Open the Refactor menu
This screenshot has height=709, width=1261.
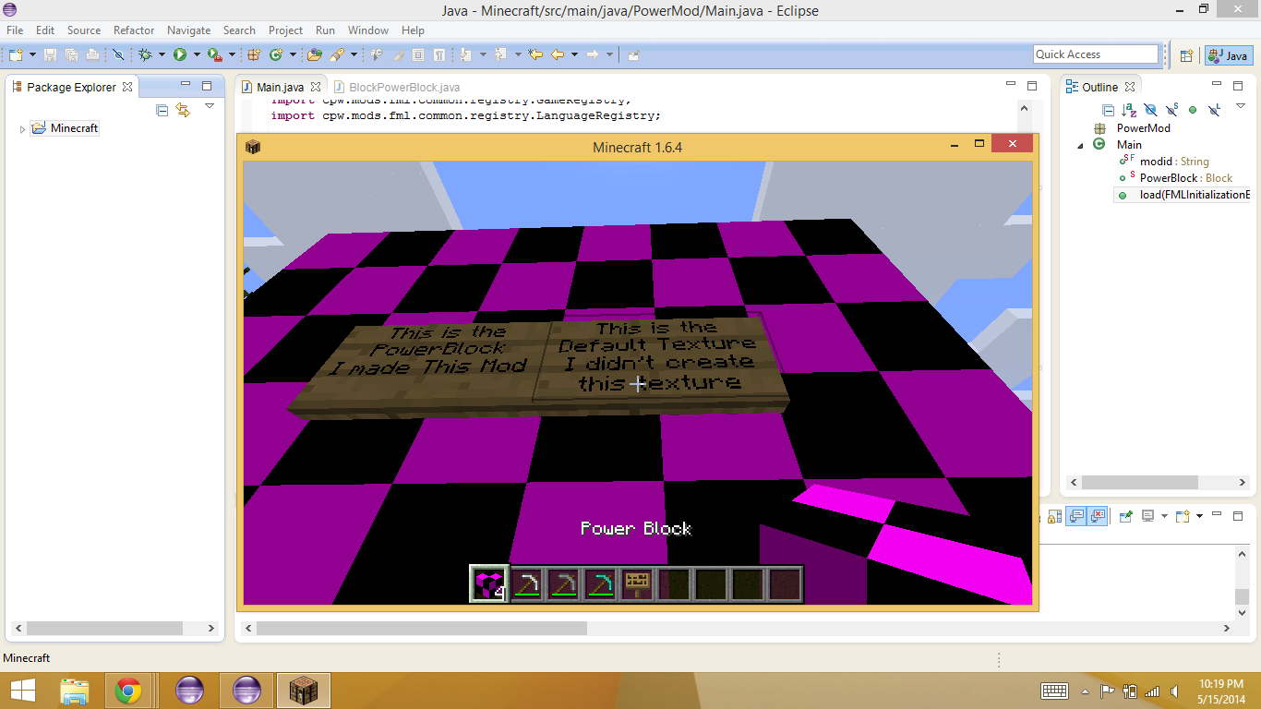pos(134,30)
